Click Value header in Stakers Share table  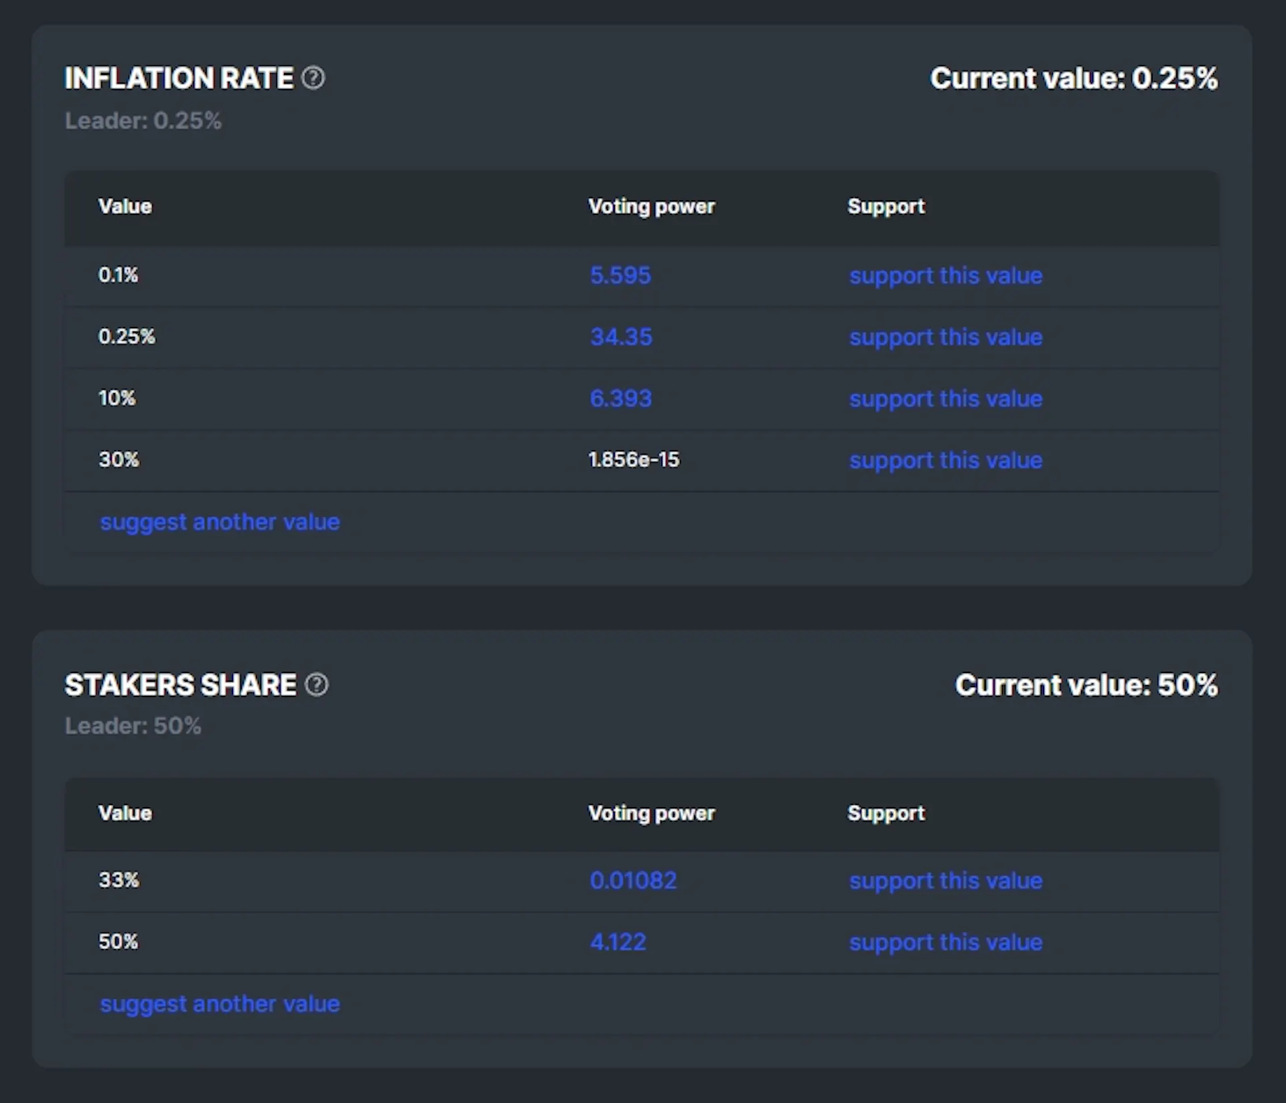point(125,813)
